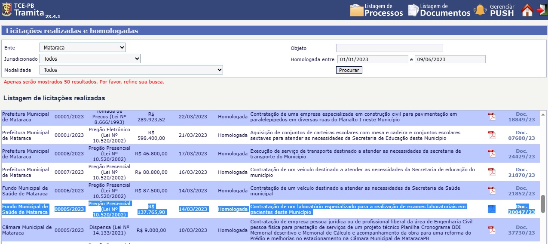Select value R$ 87.500,00

(x=151, y=191)
